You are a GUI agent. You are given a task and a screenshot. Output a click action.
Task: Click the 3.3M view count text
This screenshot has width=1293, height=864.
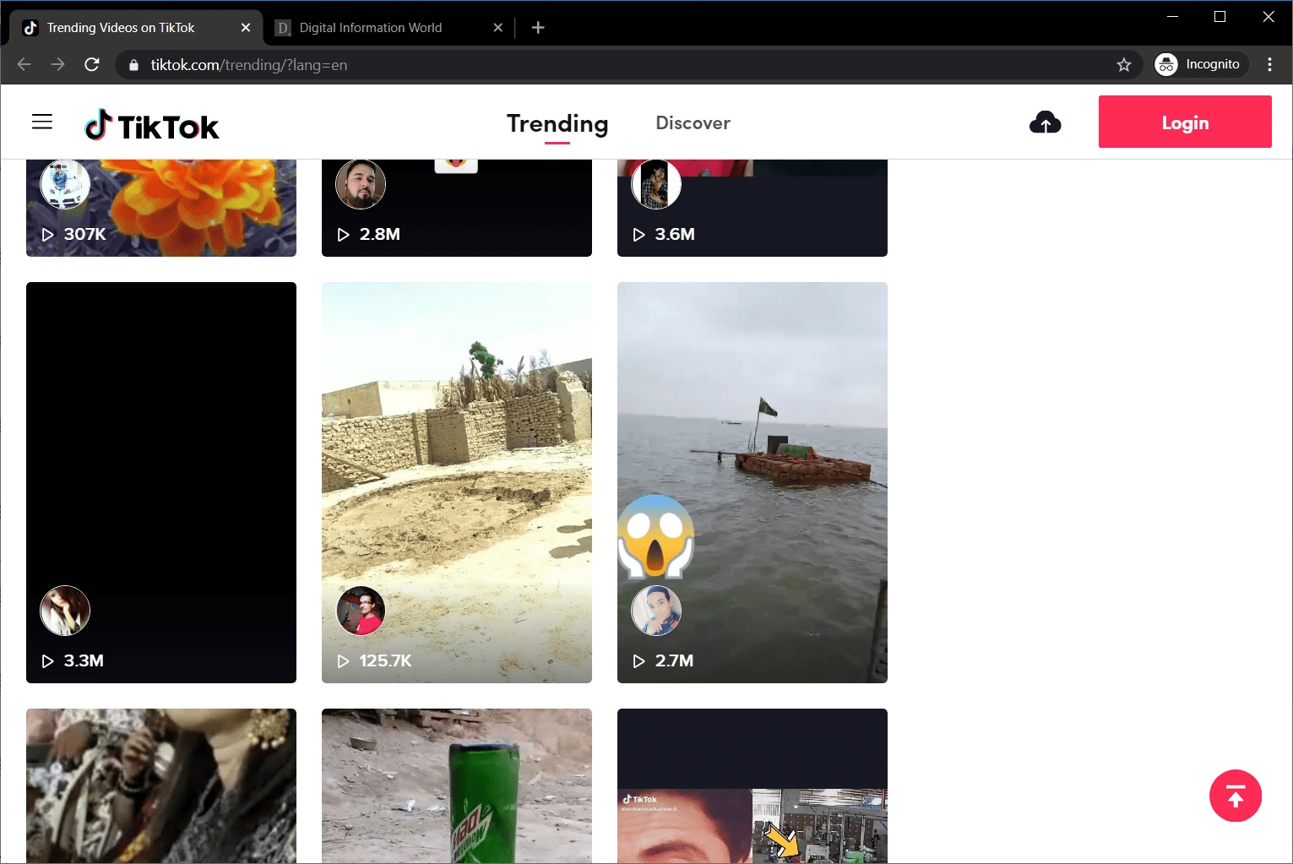pos(84,661)
